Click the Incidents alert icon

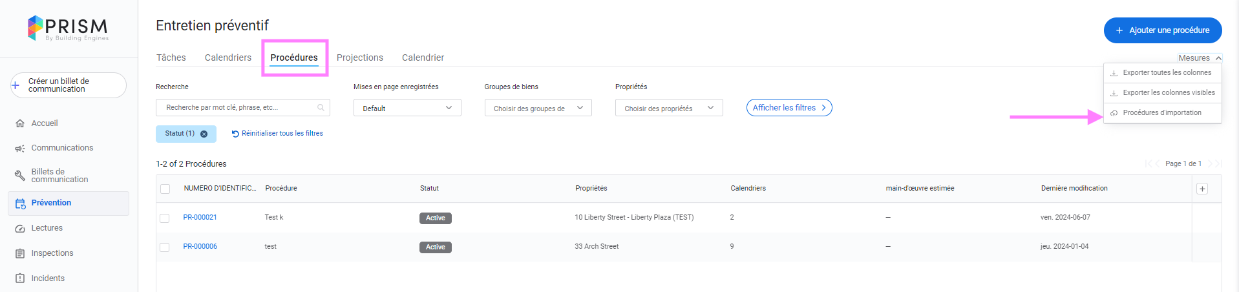(20, 278)
